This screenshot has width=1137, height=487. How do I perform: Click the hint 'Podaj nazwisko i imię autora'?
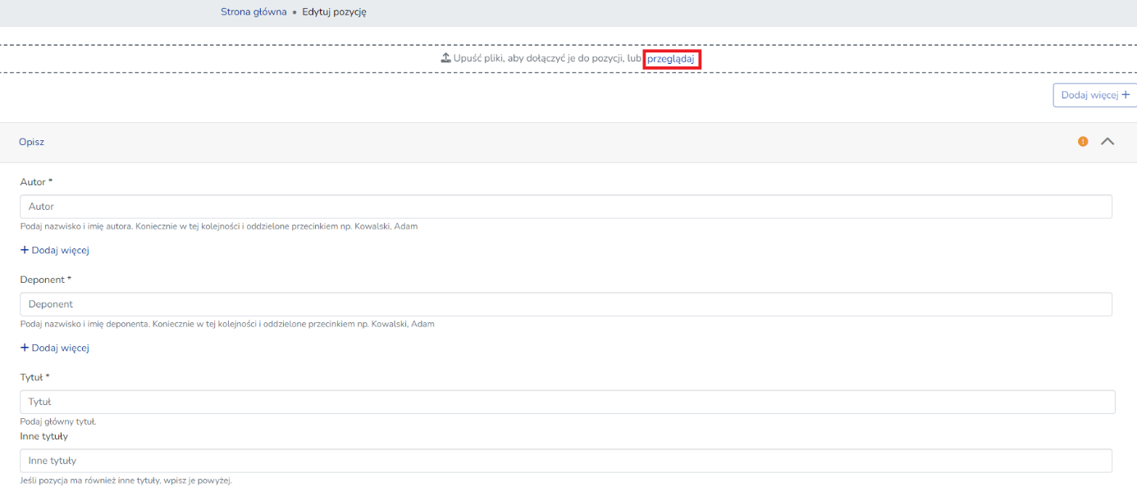219,226
